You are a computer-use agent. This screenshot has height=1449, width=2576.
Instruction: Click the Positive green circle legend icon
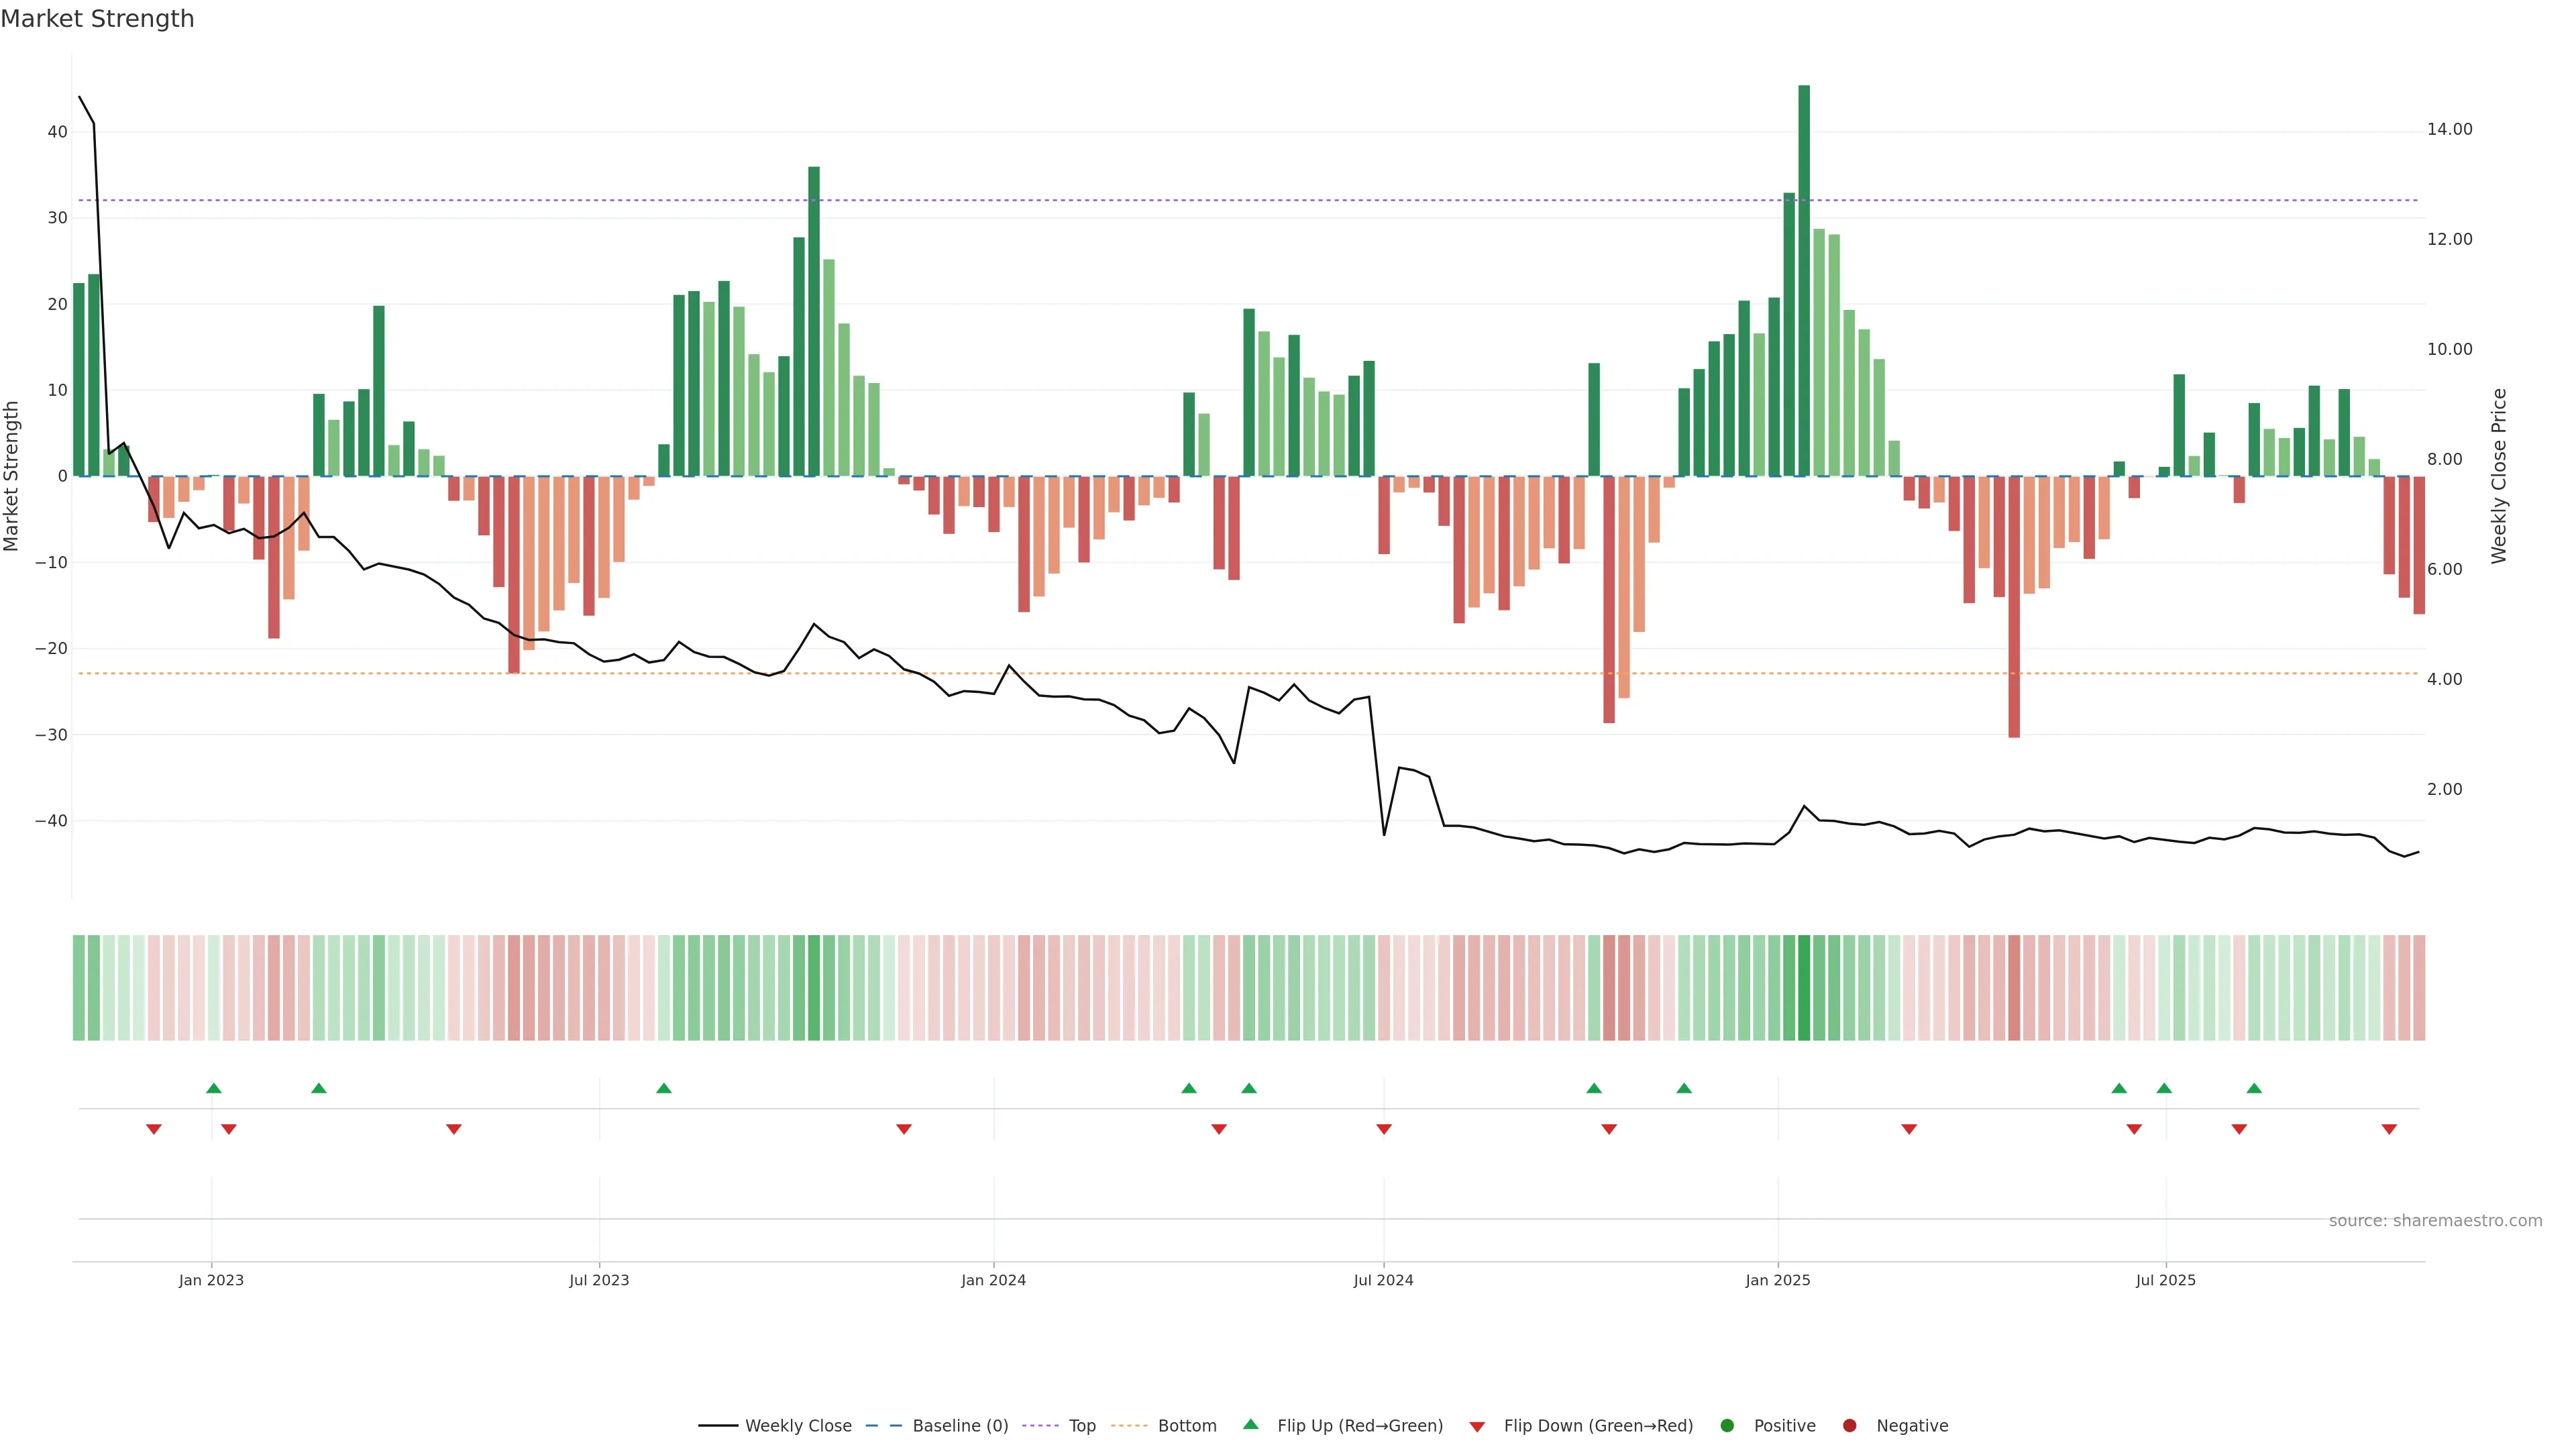point(1727,1425)
